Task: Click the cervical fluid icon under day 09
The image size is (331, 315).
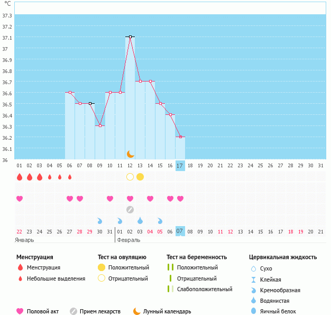Action: point(100,220)
